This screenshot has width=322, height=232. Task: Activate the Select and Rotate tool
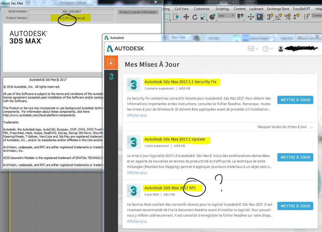coord(195,17)
